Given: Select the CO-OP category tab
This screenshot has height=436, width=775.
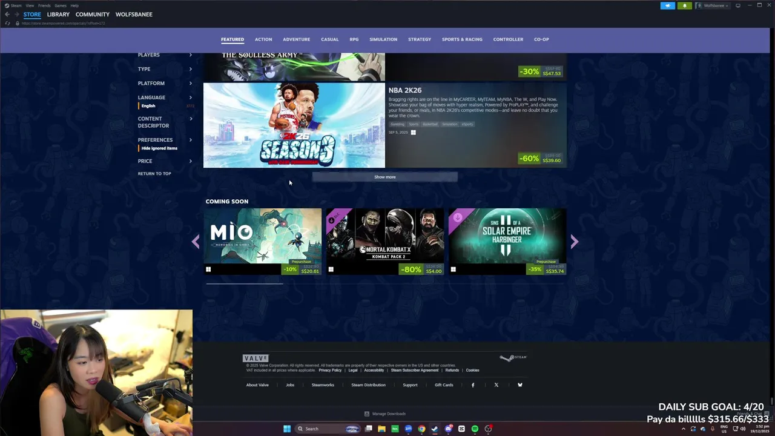Looking at the screenshot, I should coord(541,39).
